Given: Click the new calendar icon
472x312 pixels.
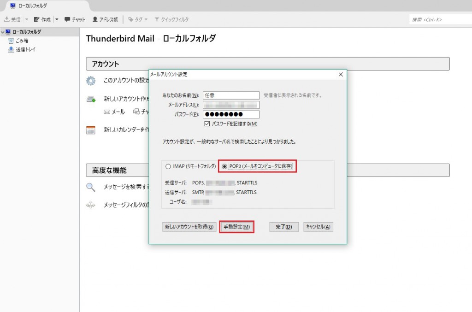Looking at the screenshot, I should pos(91,130).
